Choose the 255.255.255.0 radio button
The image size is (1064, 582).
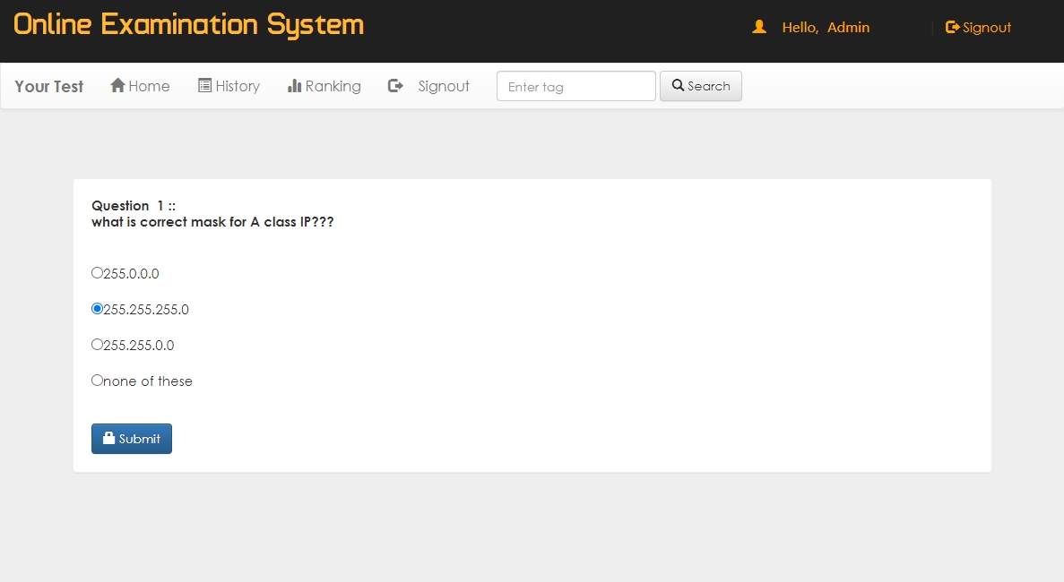[98, 309]
